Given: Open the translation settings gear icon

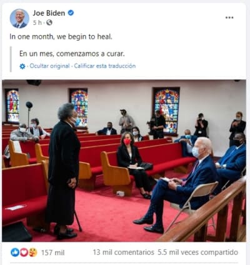Looking at the screenshot, I should pyautogui.click(x=22, y=66).
